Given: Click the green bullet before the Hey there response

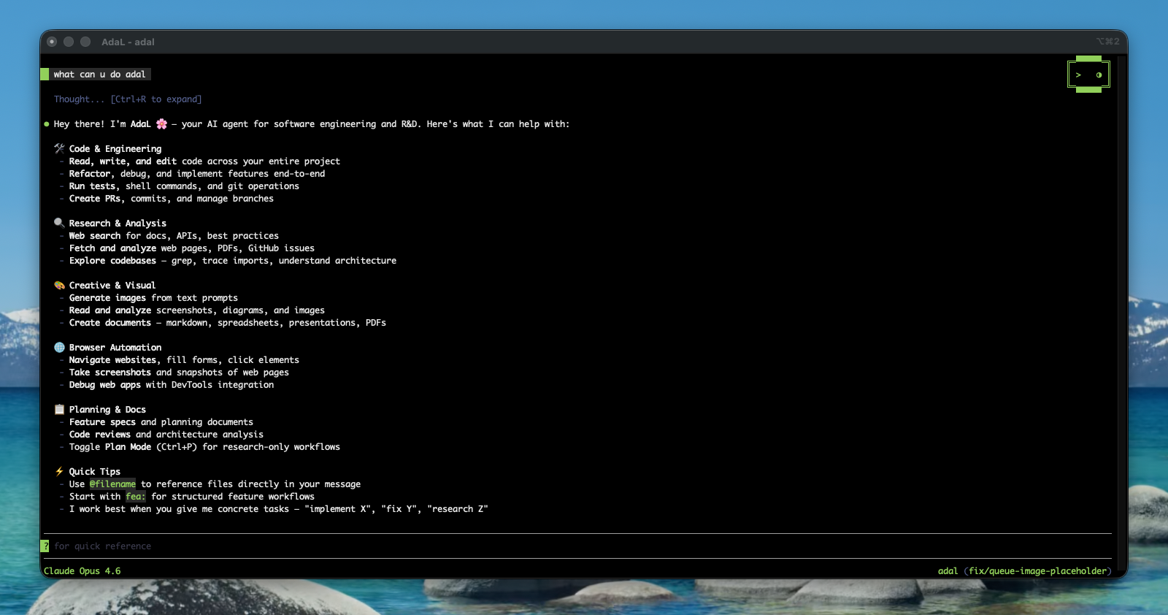Looking at the screenshot, I should 47,124.
